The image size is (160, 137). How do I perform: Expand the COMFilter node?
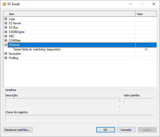(6, 41)
